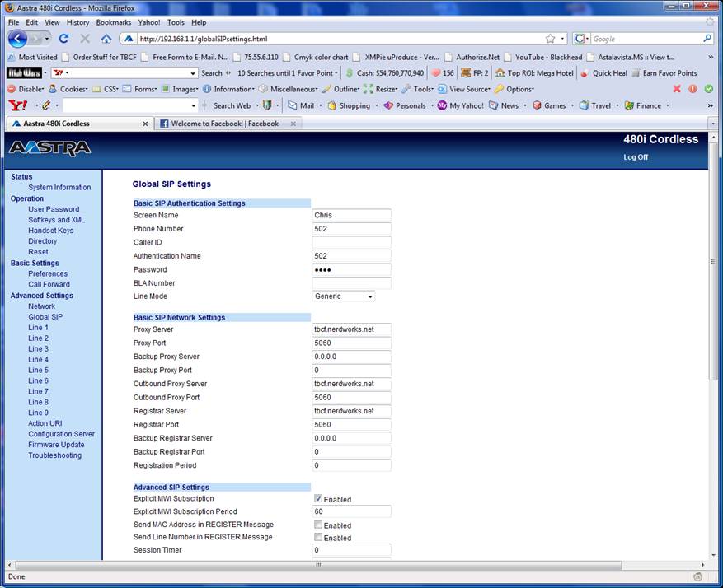723x588 pixels.
Task: Open the Firmware Update page
Action: click(x=56, y=445)
